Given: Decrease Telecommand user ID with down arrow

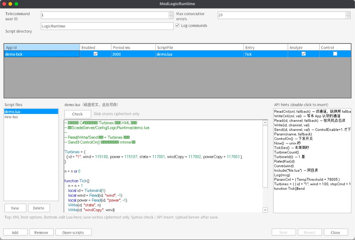Looking at the screenshot, I should pos(171,17).
